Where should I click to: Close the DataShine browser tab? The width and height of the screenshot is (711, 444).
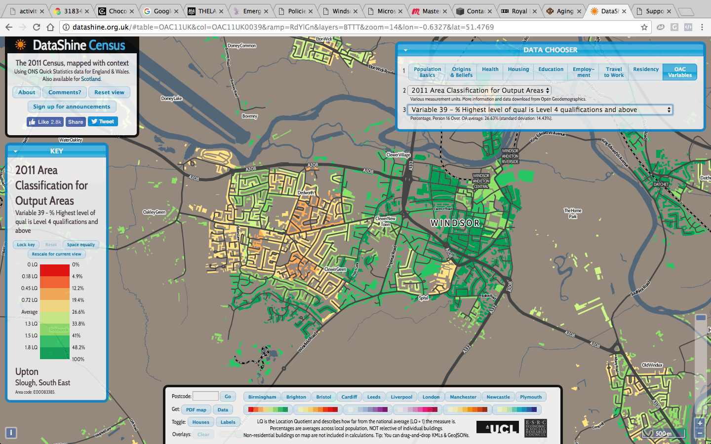click(x=624, y=11)
